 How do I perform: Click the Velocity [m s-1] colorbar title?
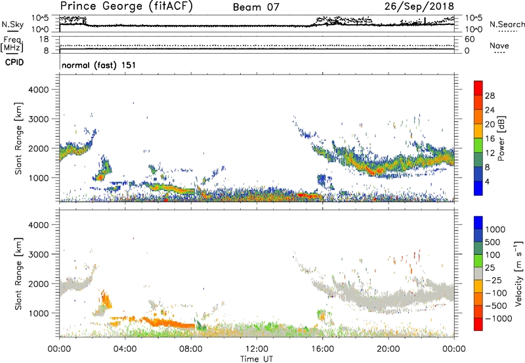pyautogui.click(x=518, y=273)
